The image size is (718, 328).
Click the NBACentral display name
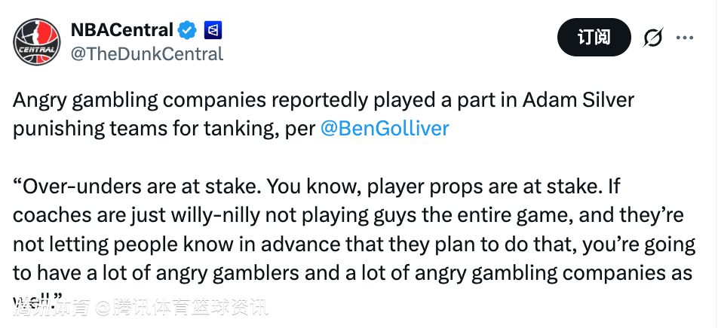point(122,31)
